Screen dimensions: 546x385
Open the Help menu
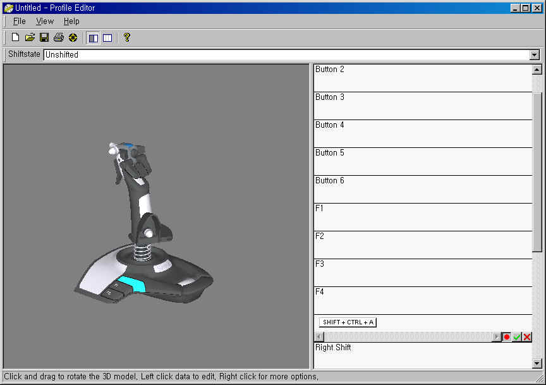click(x=71, y=21)
